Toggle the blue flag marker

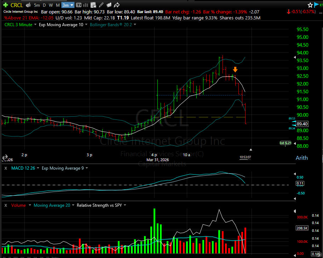[317, 5]
